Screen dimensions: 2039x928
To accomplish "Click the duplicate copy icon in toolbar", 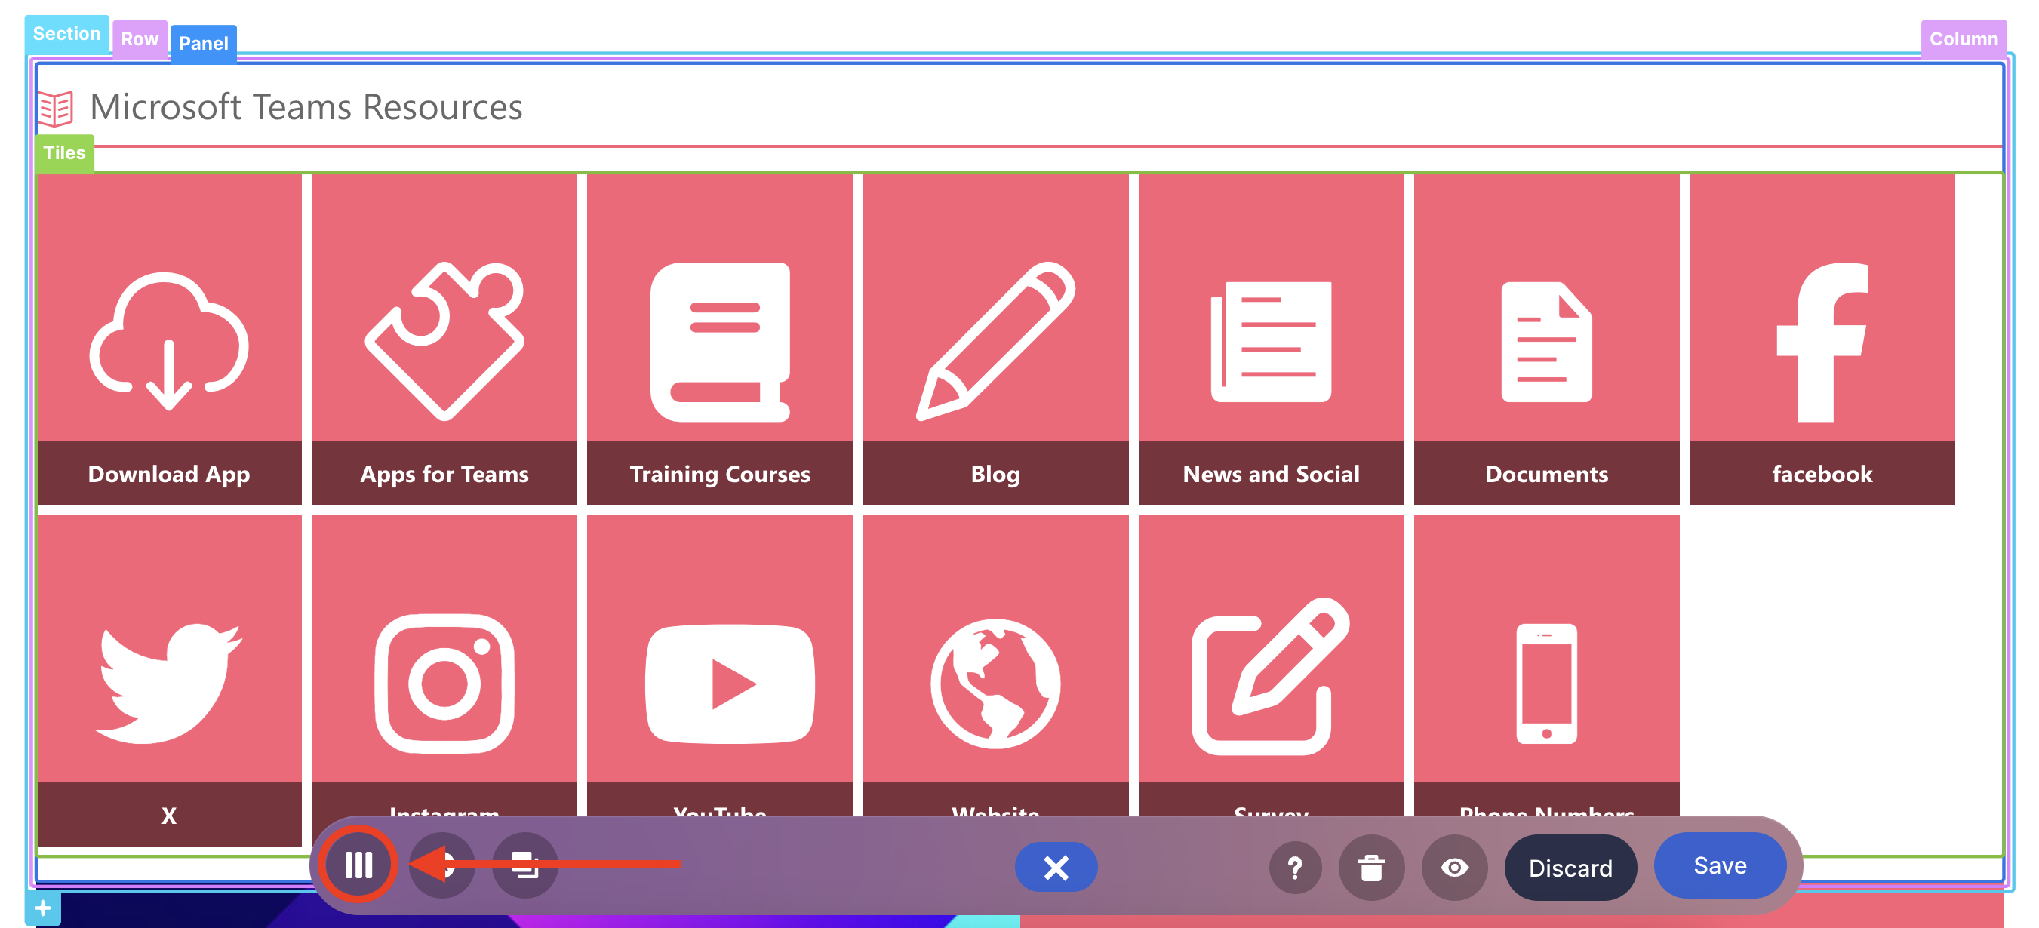I will (524, 865).
